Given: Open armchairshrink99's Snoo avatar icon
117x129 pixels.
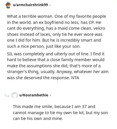Looking at the screenshot, I should click(x=8, y=5).
